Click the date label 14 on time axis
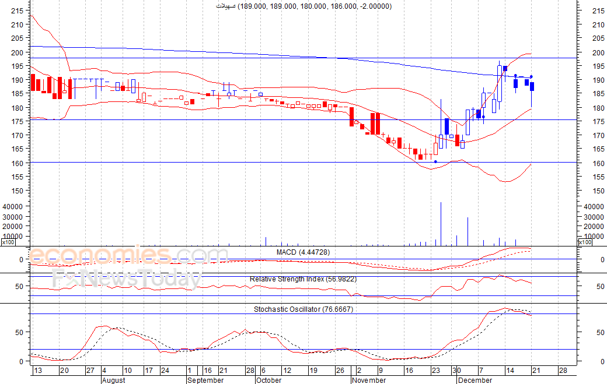 coord(510,371)
